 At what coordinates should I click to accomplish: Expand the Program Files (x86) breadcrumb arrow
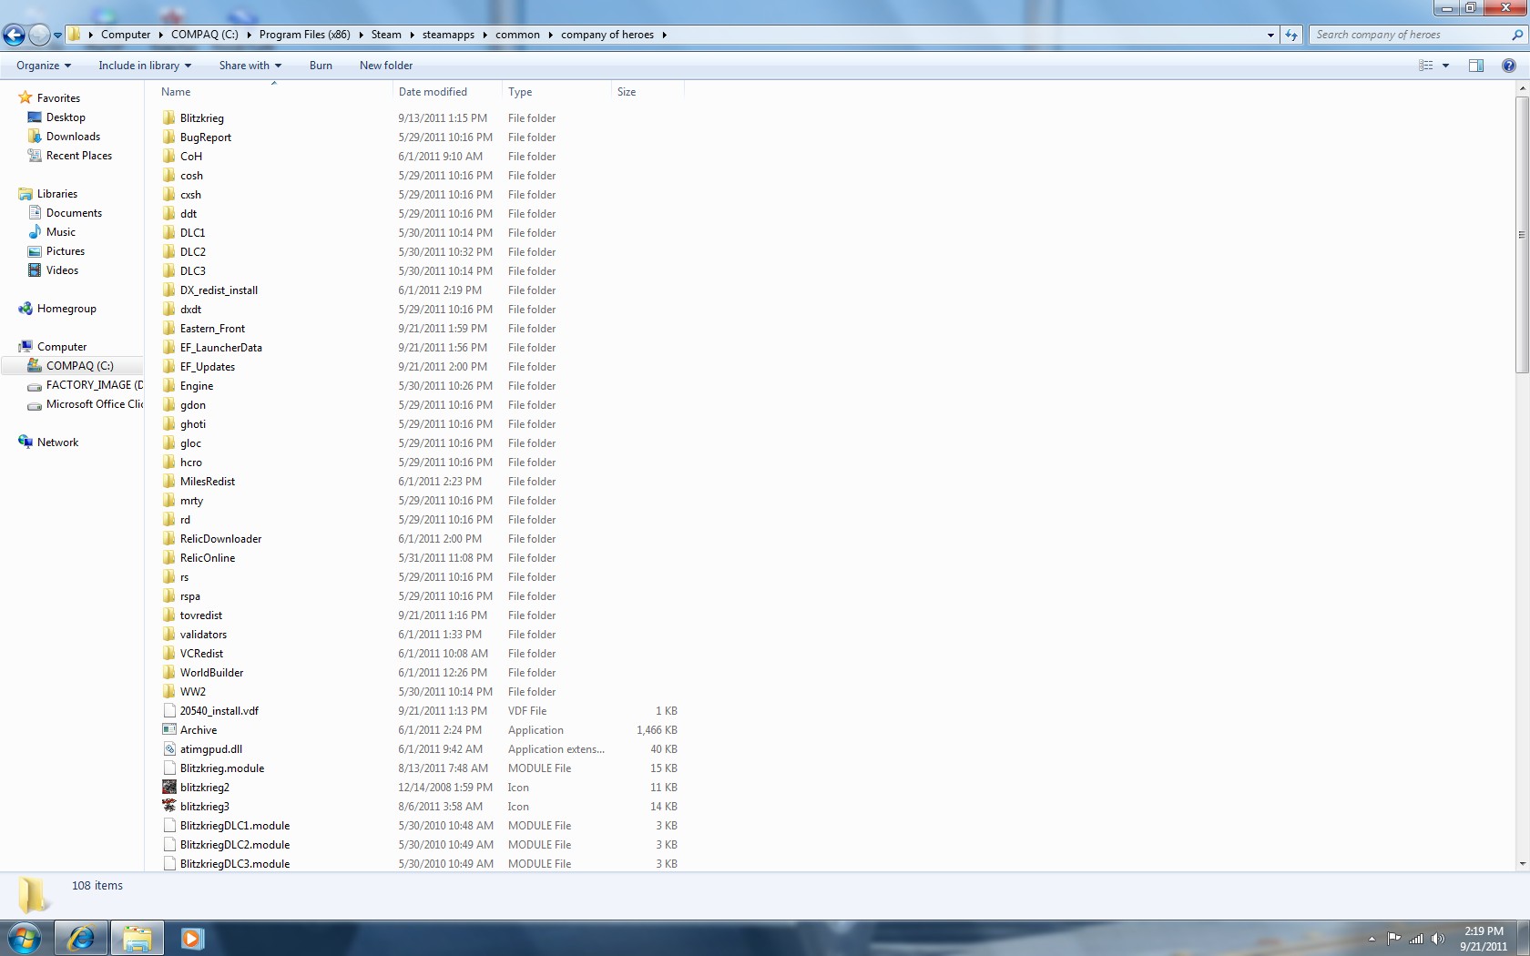(361, 35)
